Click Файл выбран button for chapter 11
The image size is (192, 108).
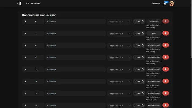click(154, 81)
